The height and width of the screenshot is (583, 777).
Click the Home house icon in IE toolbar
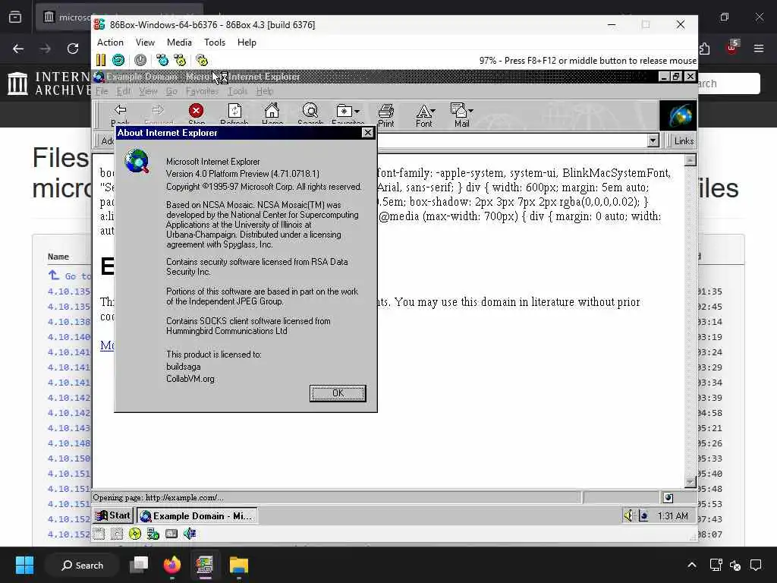pyautogui.click(x=272, y=110)
